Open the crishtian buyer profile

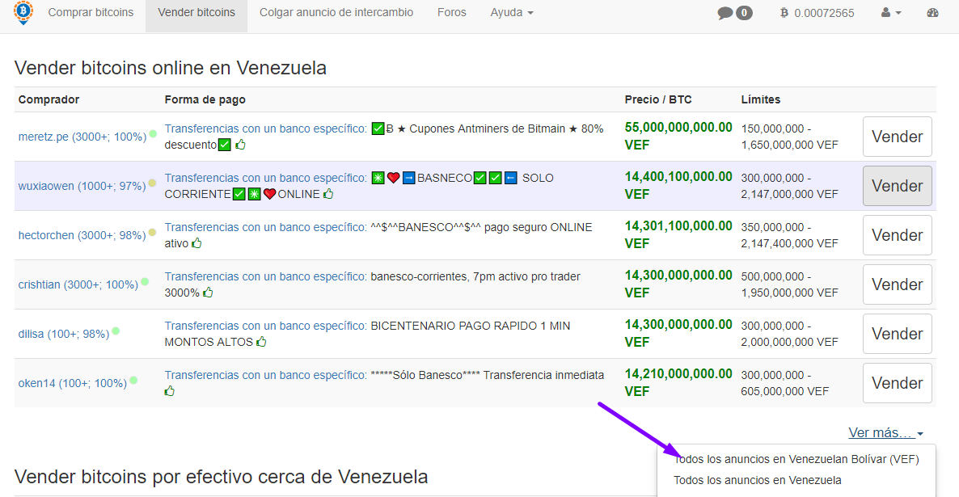coord(78,285)
